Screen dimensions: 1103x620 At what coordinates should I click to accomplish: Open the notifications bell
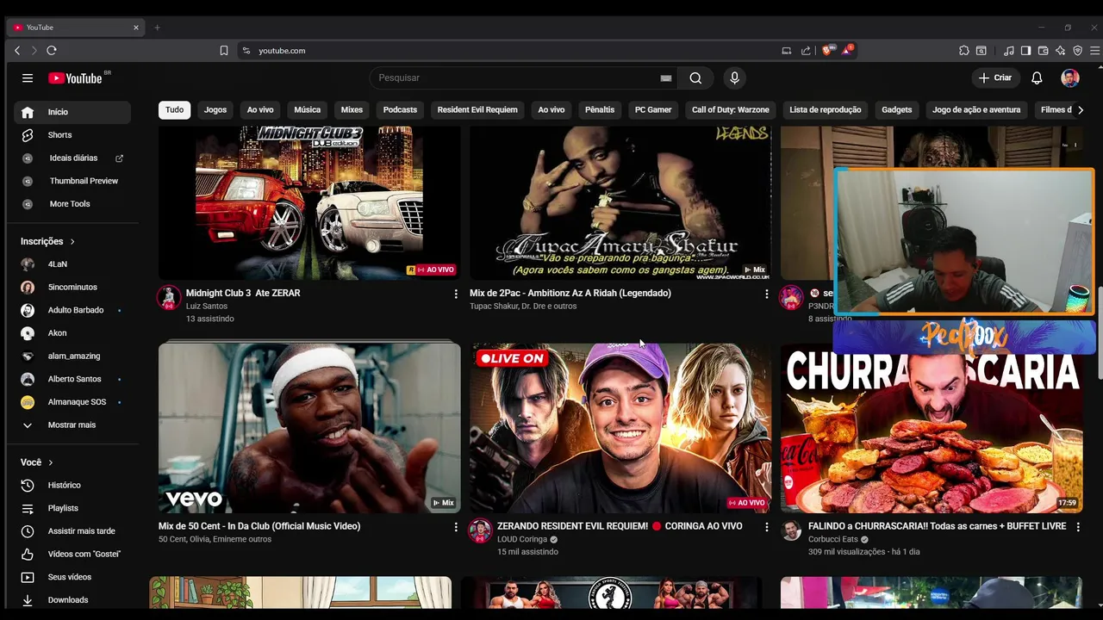(x=1037, y=77)
